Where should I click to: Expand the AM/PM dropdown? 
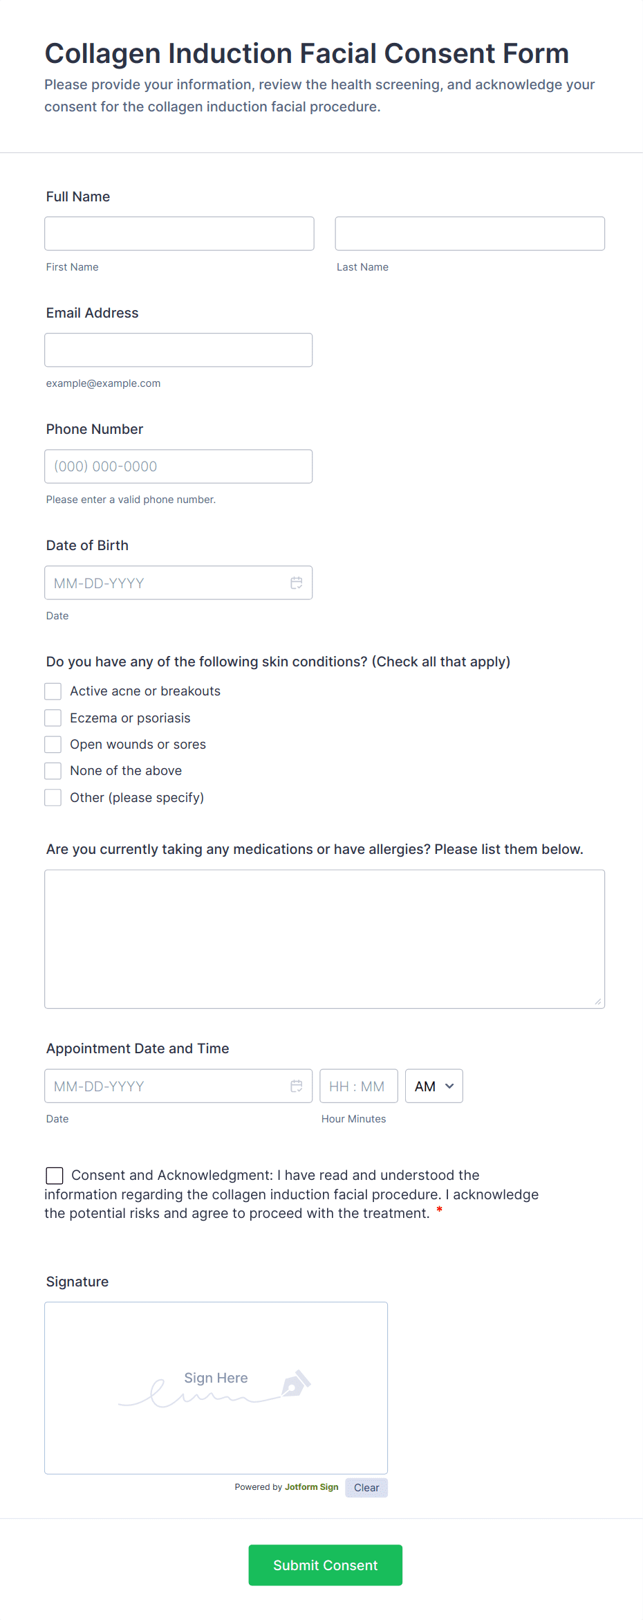[434, 1086]
